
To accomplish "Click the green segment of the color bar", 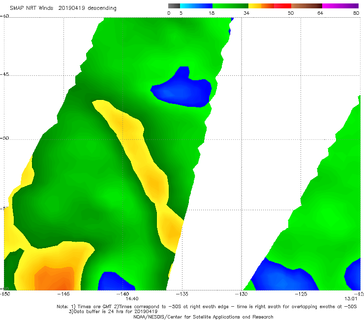I will [230, 6].
